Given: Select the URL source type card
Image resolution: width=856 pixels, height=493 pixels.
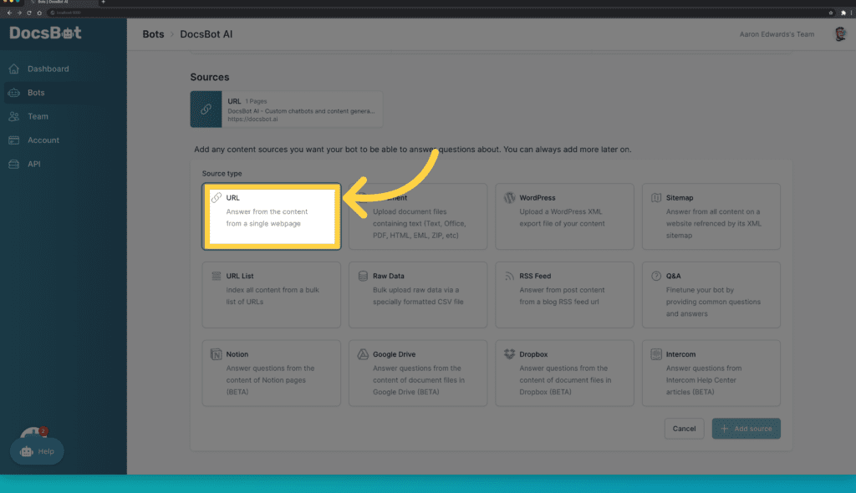Looking at the screenshot, I should [x=272, y=216].
